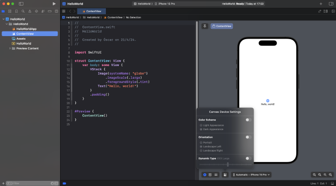This screenshot has height=186, width=336.
Task: Enable the Dynamic Type switch
Action: point(248,159)
